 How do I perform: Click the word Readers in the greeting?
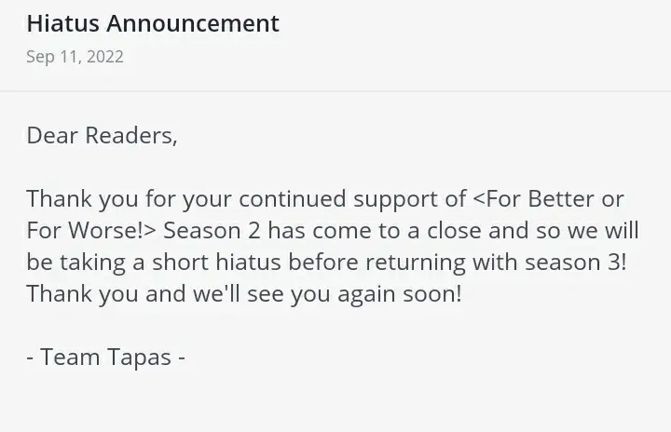[131, 136]
